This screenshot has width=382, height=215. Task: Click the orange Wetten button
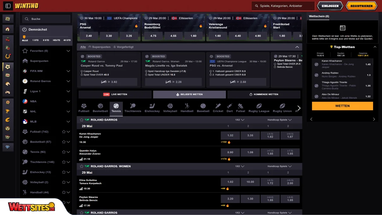(343, 106)
